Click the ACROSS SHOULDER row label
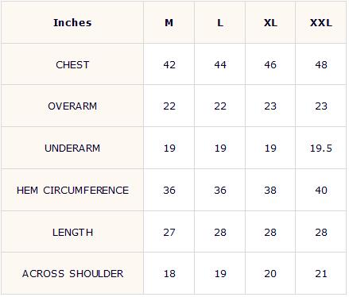Image resolution: width=349 pixels, height=297 pixels. pos(72,274)
